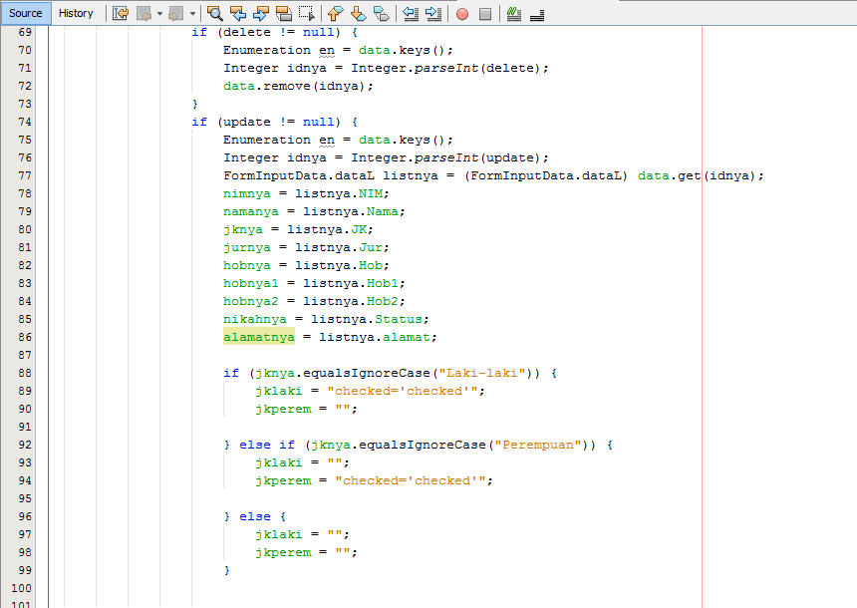This screenshot has width=857, height=608.
Task: Click Find Next Occurrence arrow
Action: point(260,13)
